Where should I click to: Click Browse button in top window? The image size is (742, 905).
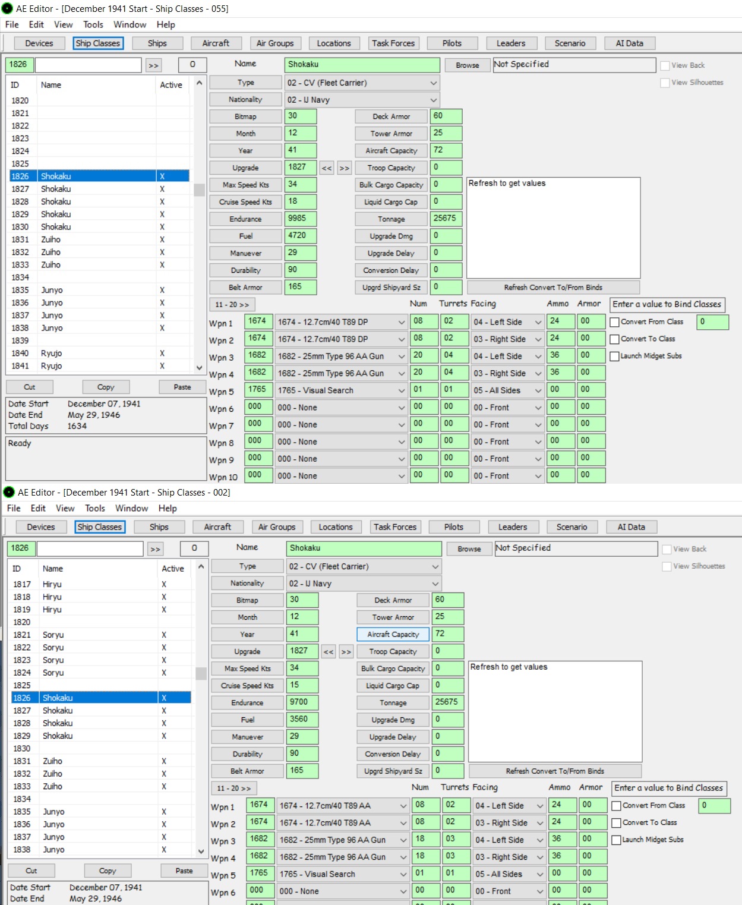468,65
